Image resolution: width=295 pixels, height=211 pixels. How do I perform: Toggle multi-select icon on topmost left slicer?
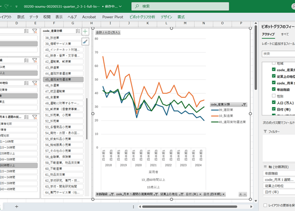coord(26,31)
